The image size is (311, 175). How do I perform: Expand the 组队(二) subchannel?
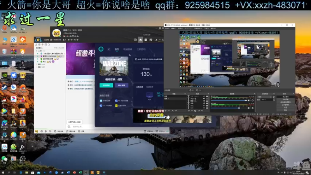(x=37, y=67)
